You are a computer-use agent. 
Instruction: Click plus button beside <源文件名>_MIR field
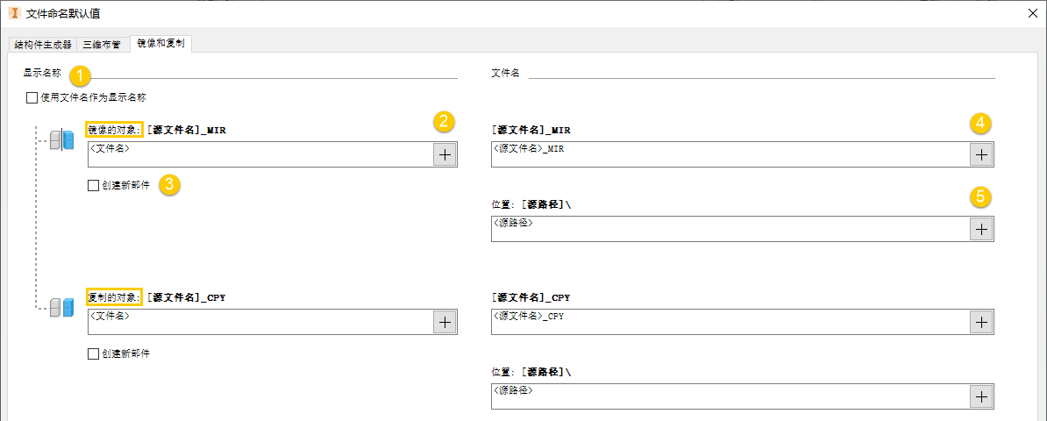[981, 154]
